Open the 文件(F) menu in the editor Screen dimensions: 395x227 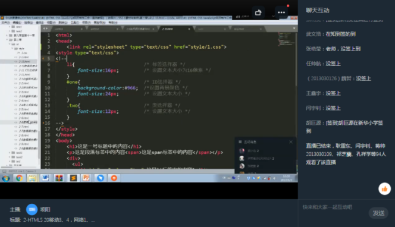pyautogui.click(x=5, y=23)
